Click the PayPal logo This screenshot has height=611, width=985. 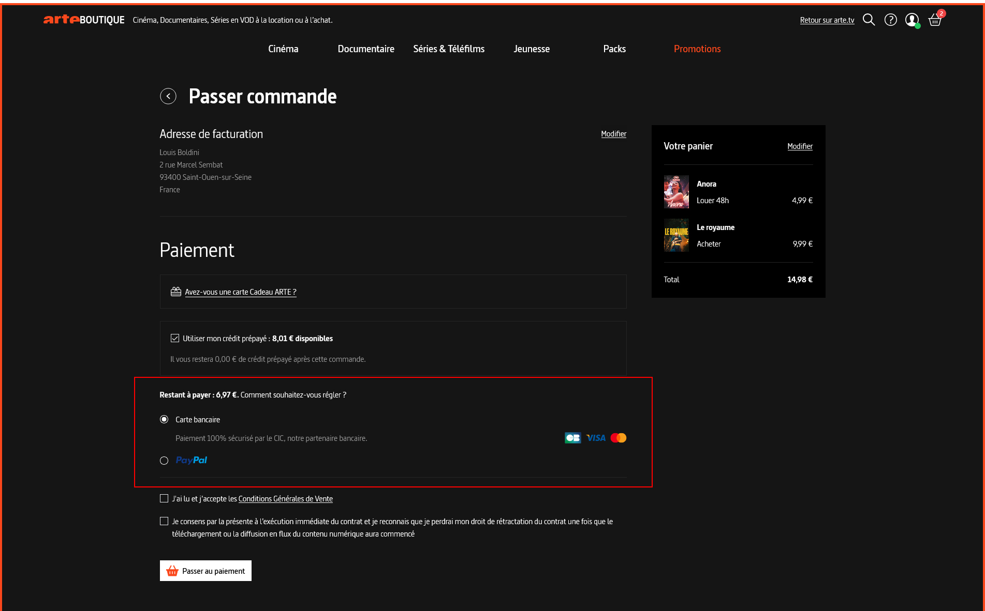[x=191, y=460]
